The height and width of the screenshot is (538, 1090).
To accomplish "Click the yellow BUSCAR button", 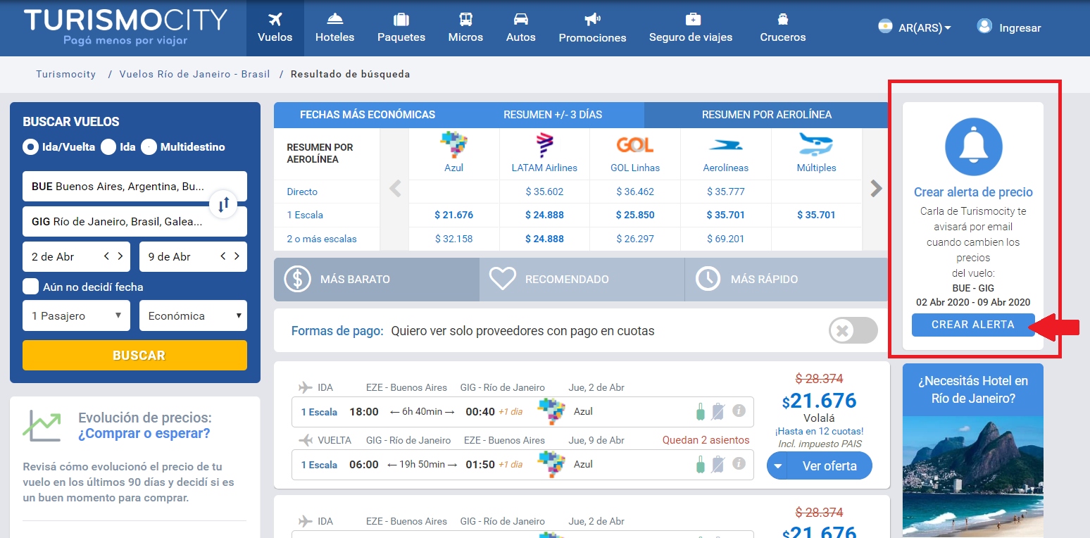I will click(134, 355).
